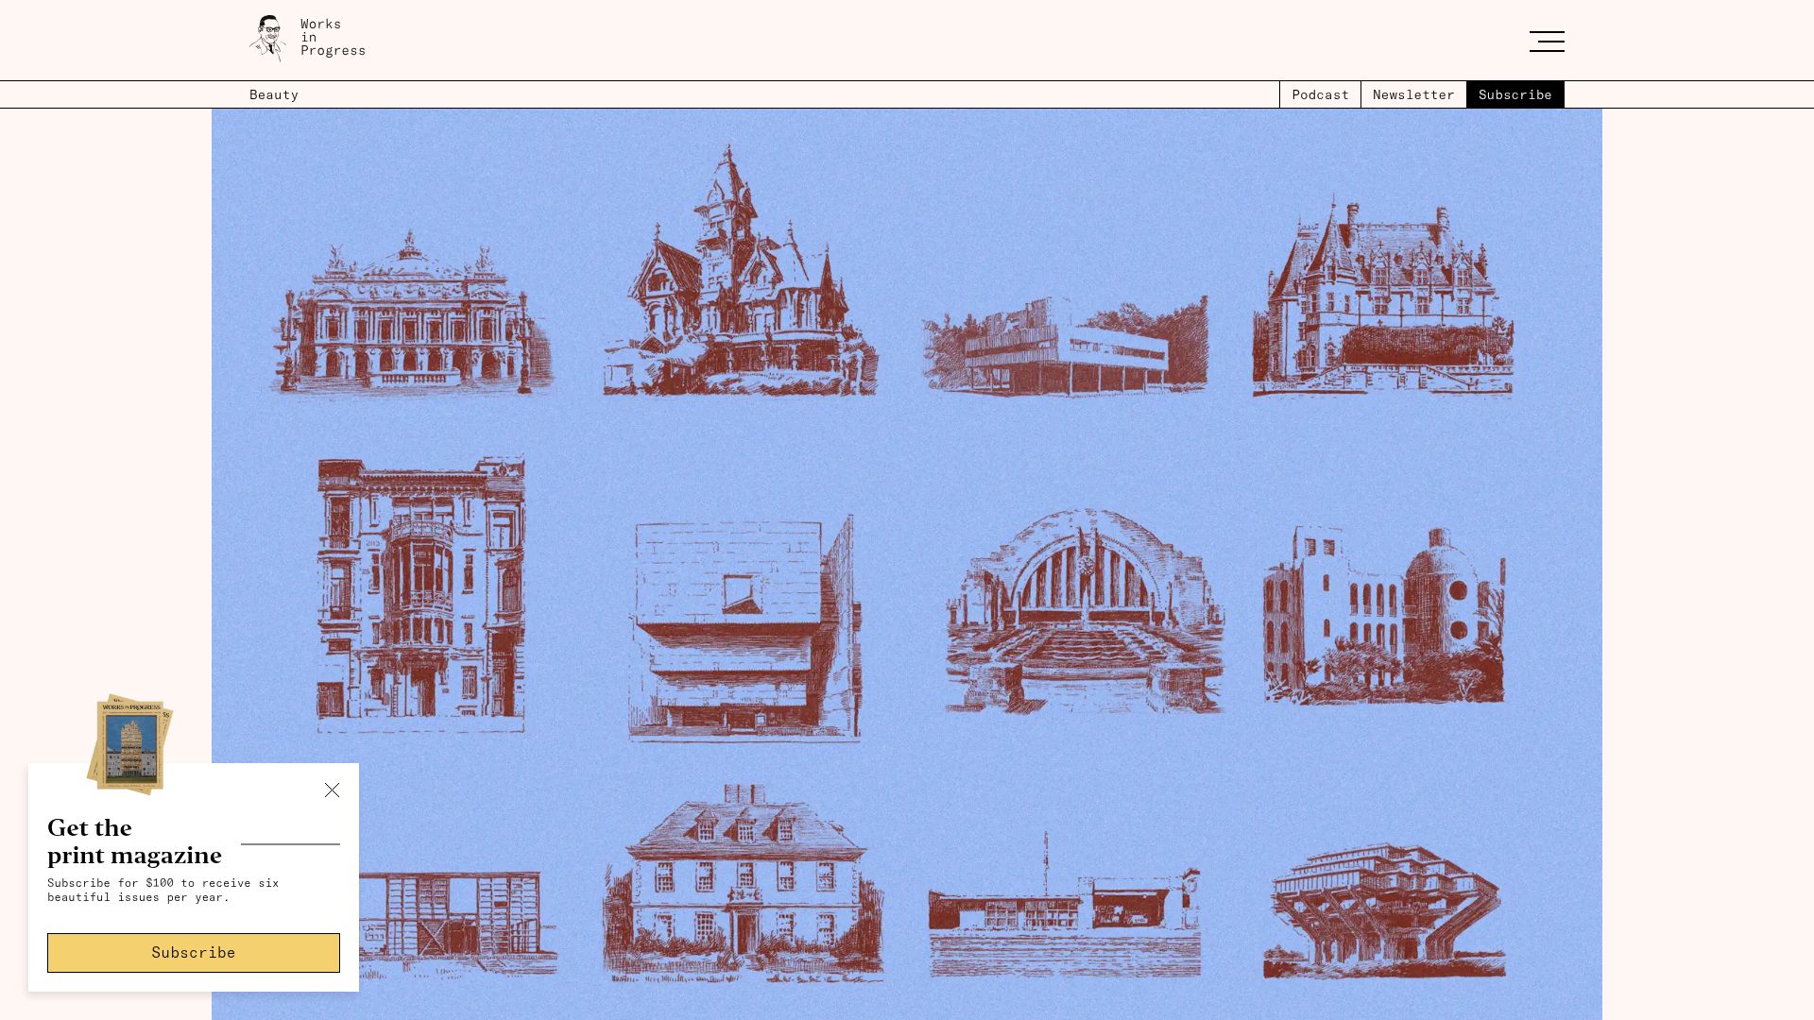Click the yellow Subscribe button in the popup
1814x1020 pixels.
(x=194, y=953)
